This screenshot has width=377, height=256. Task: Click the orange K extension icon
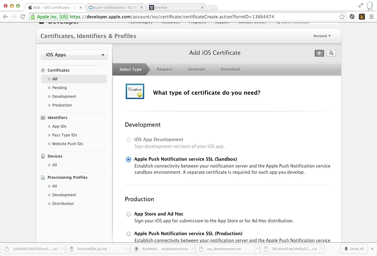pos(362,17)
